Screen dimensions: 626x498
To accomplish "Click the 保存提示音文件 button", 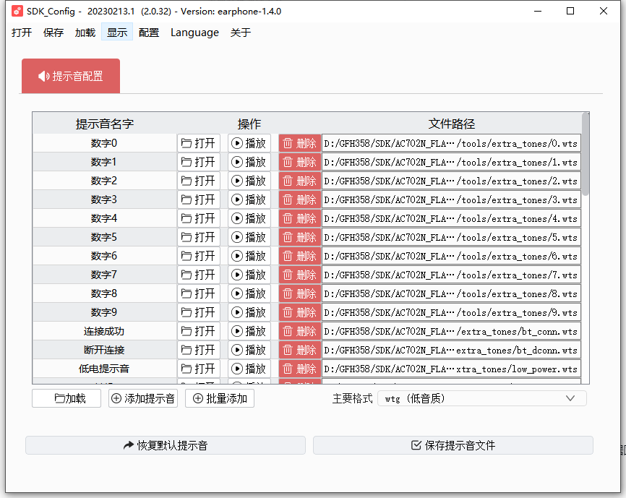I will tap(453, 445).
